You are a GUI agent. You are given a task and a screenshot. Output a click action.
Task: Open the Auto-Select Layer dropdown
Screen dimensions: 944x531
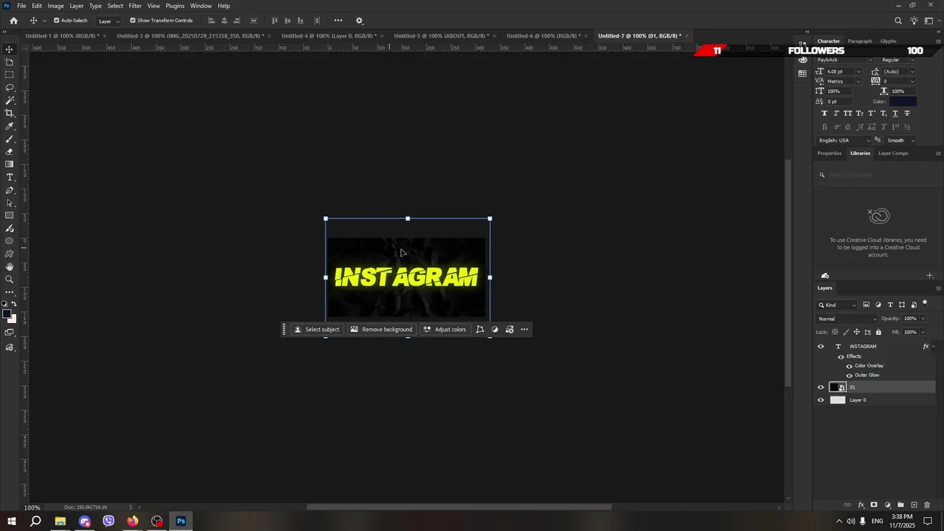pyautogui.click(x=109, y=21)
